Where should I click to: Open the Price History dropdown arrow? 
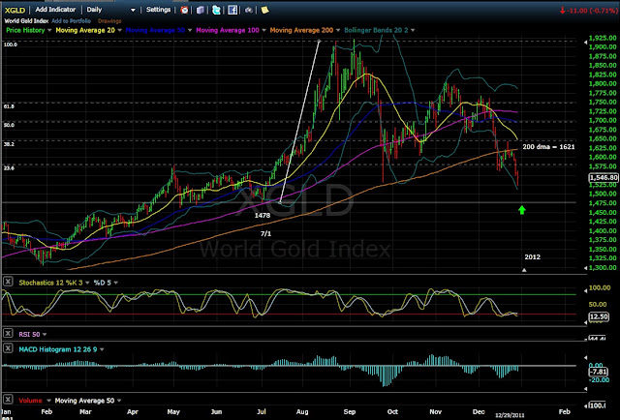(49, 30)
